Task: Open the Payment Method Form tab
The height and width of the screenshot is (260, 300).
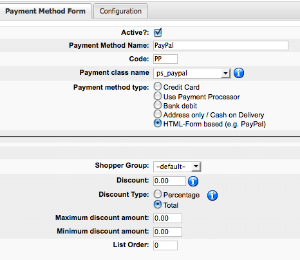Action: click(45, 11)
